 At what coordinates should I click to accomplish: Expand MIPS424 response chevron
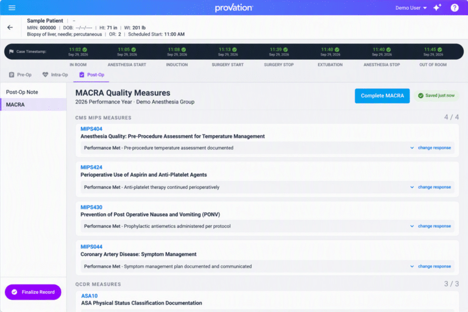click(412, 187)
